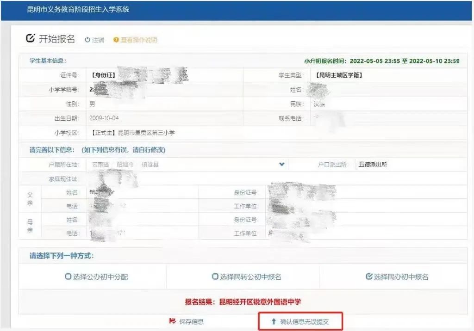
Task: Click the school text 昆明市呈贡区第三小学
Action: (x=146, y=133)
